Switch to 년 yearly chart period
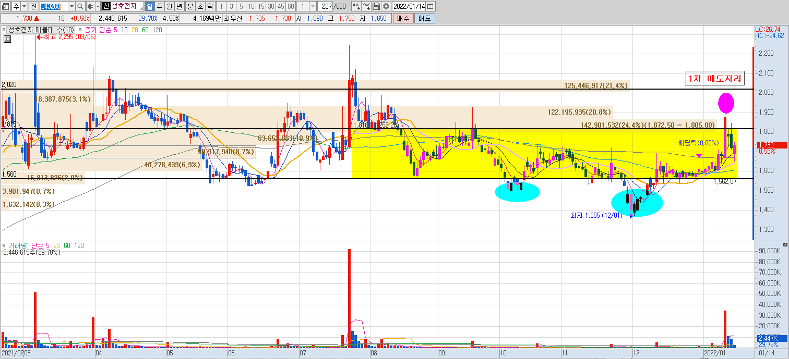Image resolution: width=789 pixels, height=359 pixels. (x=180, y=6)
